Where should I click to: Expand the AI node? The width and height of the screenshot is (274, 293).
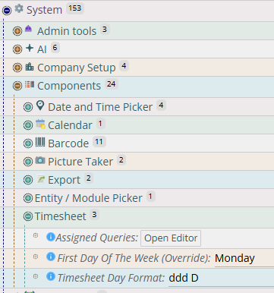pos(17,49)
